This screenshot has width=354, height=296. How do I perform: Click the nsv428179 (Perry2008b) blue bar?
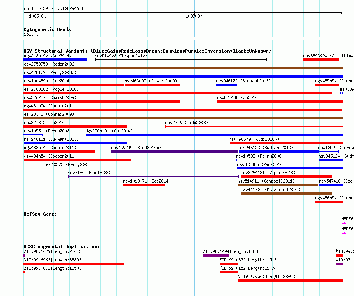click(x=183, y=76)
